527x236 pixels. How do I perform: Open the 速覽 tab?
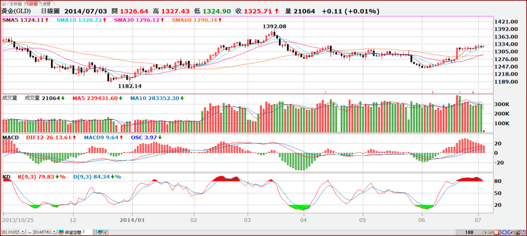[x=47, y=3]
